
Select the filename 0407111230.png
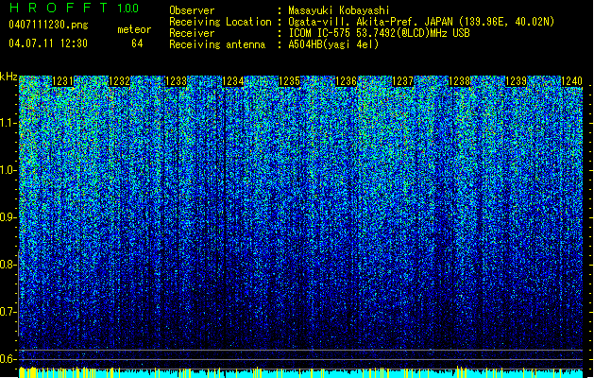click(48, 25)
